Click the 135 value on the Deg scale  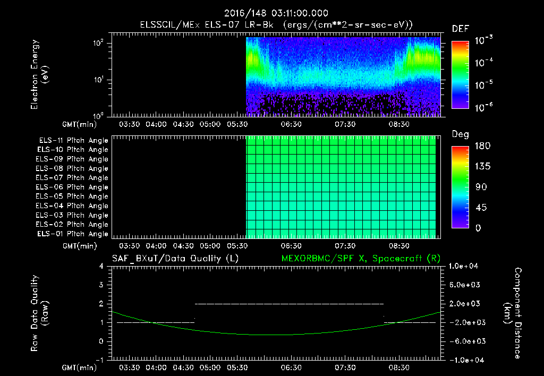point(482,167)
